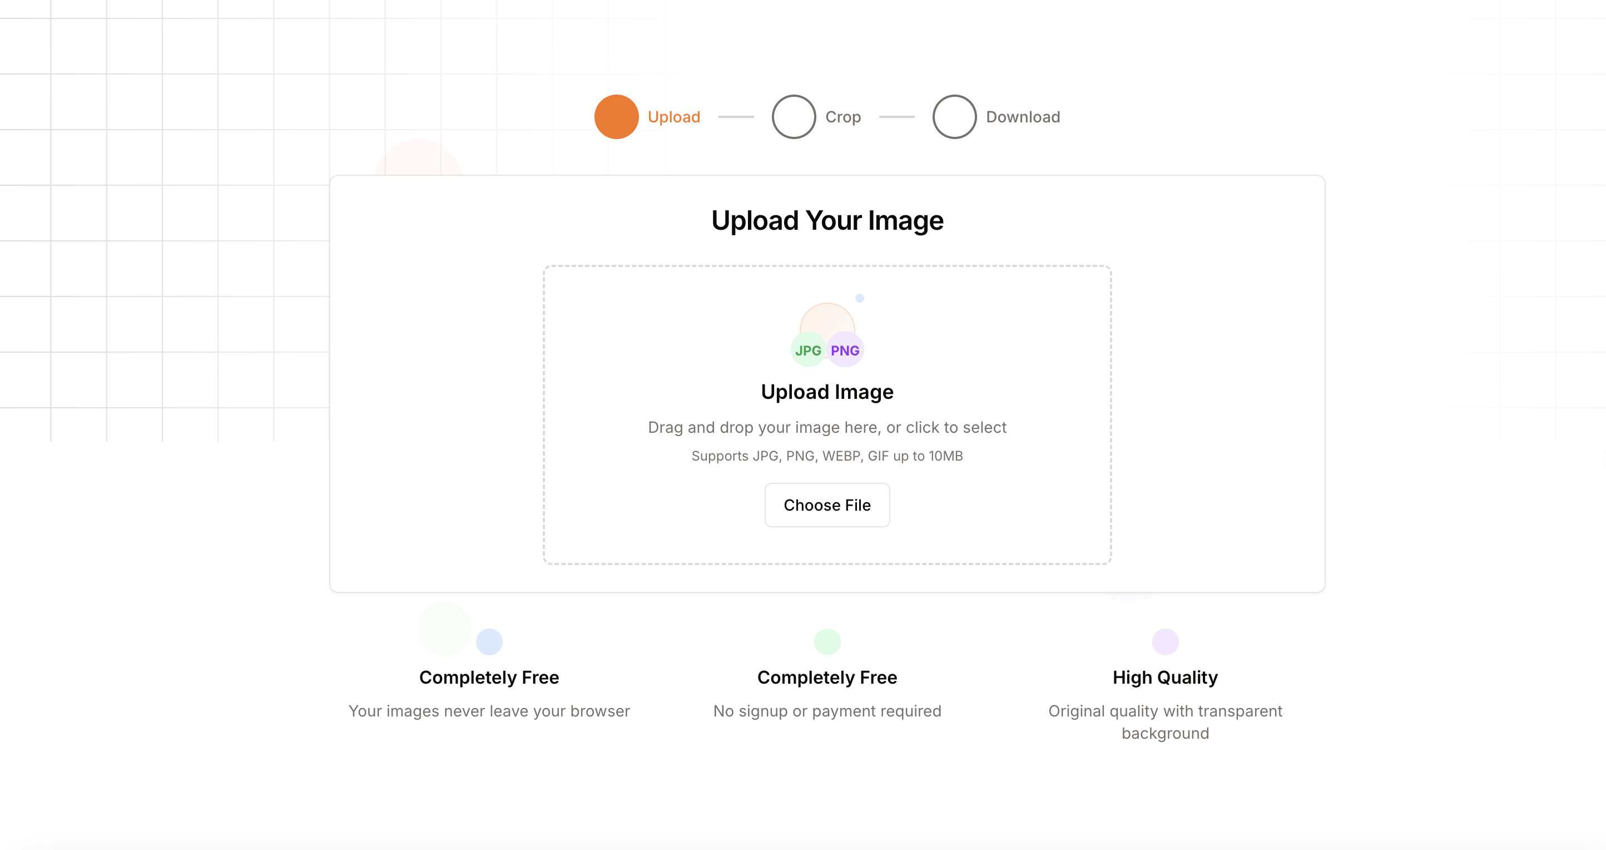This screenshot has height=850, width=1606.
Task: Click the peach upload circle above badges
Action: pos(827,319)
